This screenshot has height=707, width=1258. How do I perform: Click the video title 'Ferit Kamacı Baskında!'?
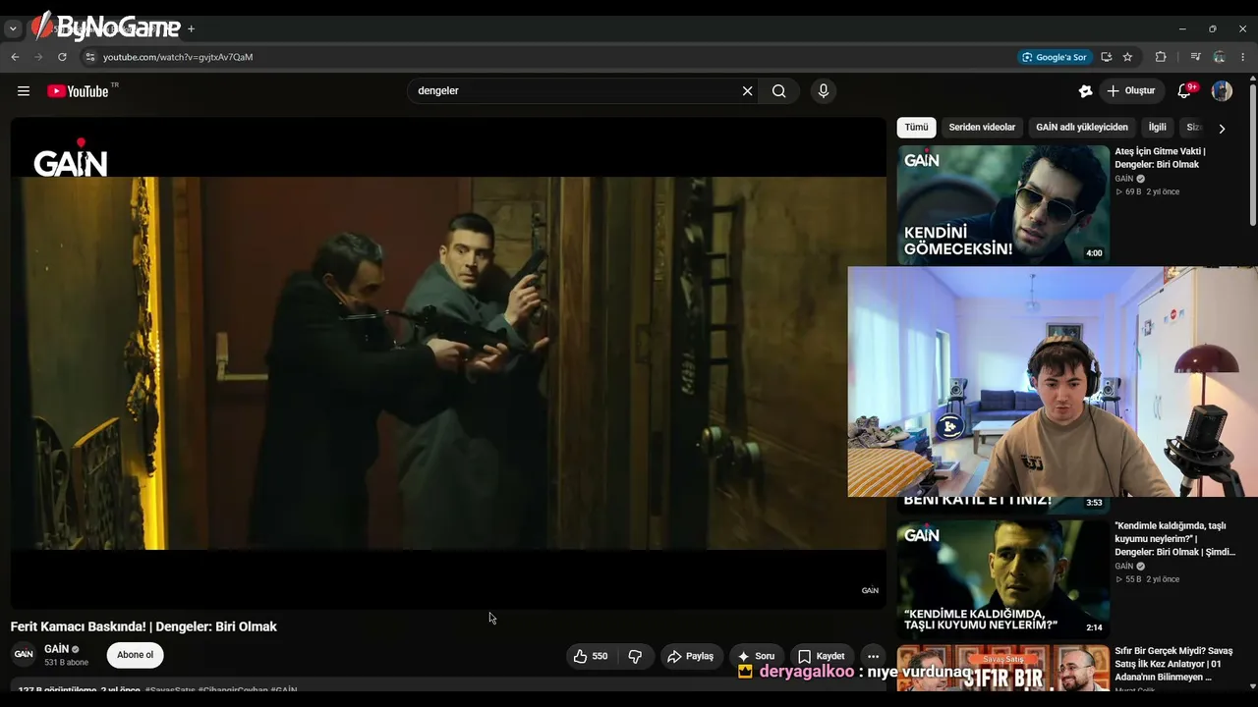click(x=143, y=626)
